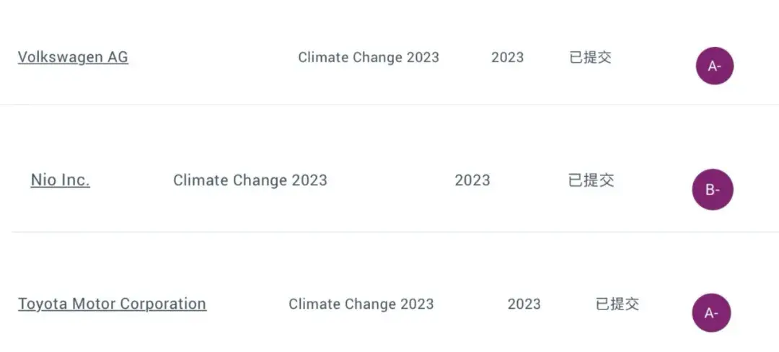This screenshot has height=352, width=779.
Task: Click the 已提交 status for Volkswagen AG
Action: [x=590, y=57]
